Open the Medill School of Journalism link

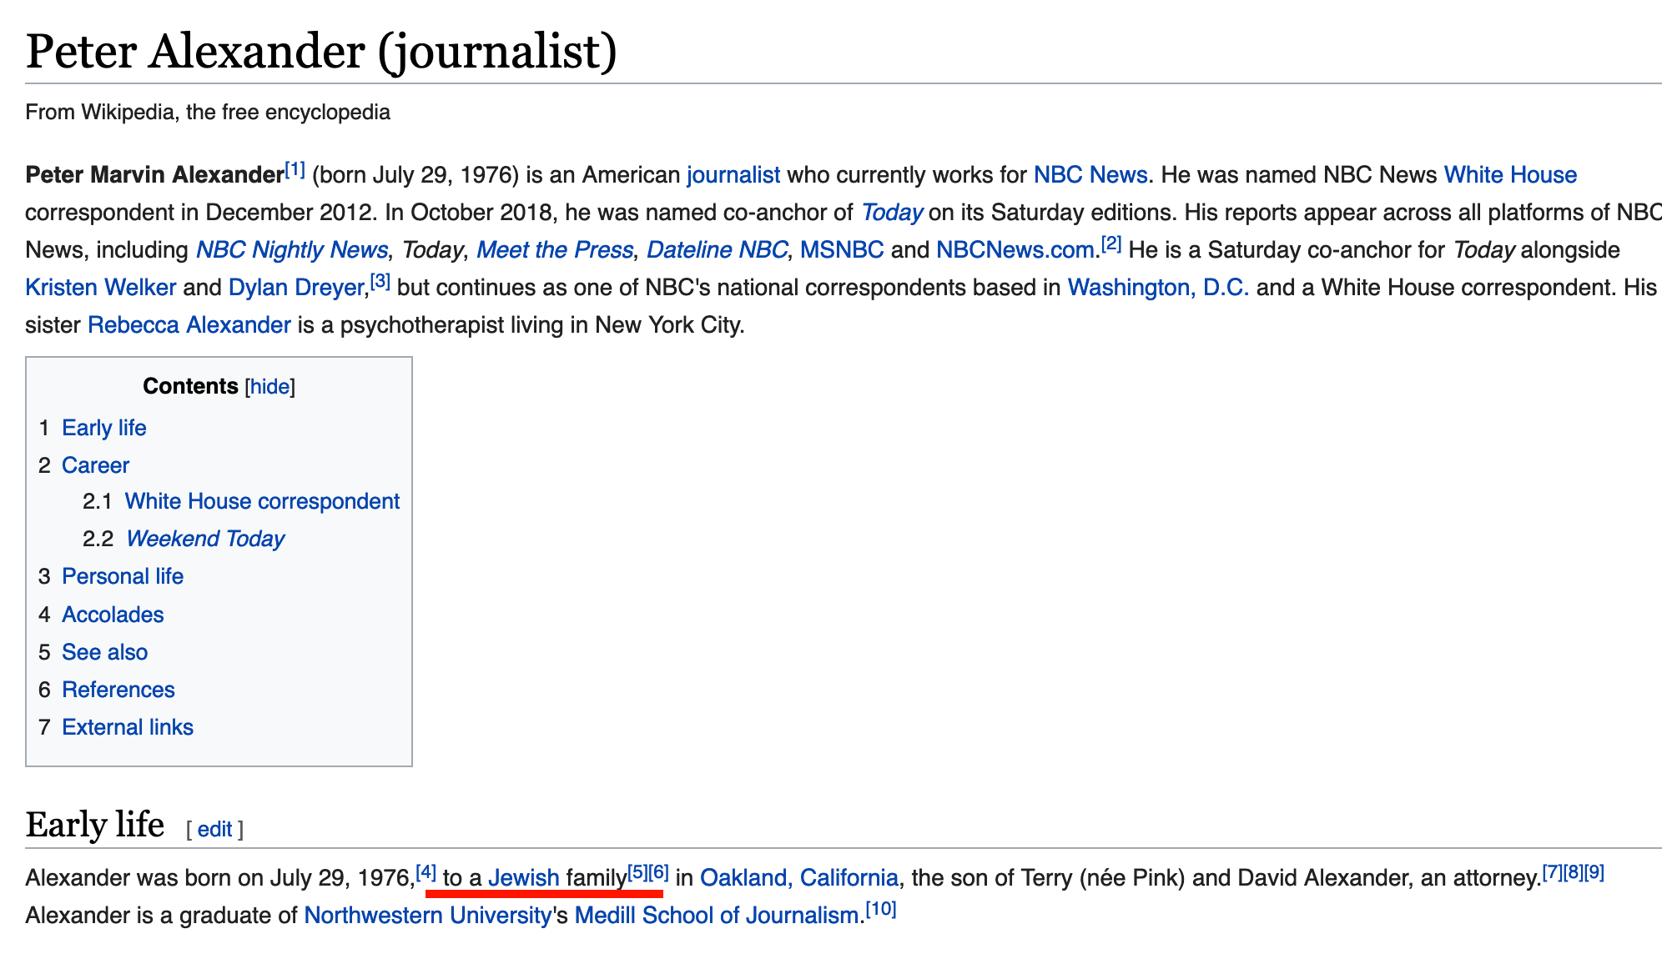(x=717, y=916)
